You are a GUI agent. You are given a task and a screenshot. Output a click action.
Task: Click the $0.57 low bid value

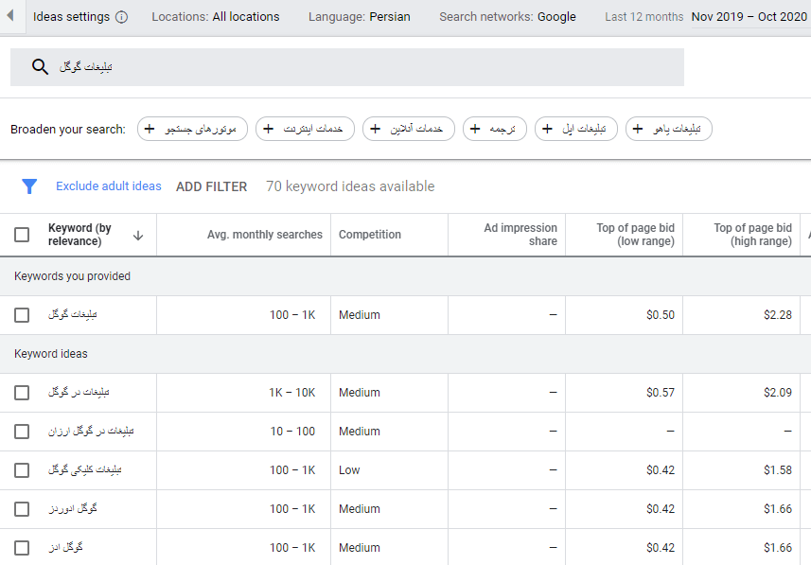point(661,393)
